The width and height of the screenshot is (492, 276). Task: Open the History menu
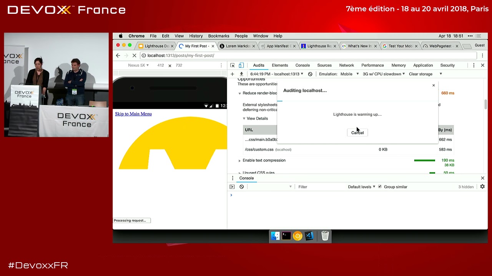(196, 36)
